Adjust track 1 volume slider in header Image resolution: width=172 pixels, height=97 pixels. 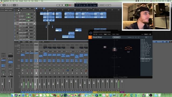click(x=29, y=14)
